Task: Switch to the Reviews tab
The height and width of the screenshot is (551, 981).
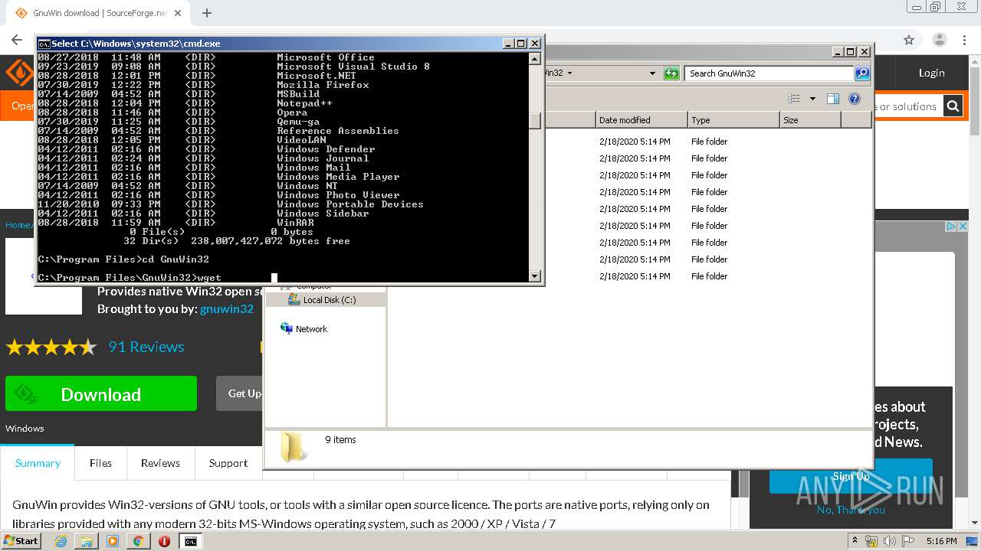Action: coord(160,463)
